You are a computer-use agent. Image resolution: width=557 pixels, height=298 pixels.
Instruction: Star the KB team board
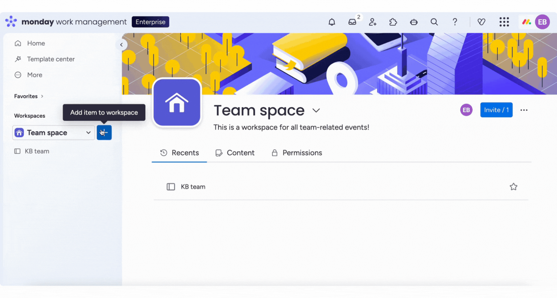pyautogui.click(x=513, y=186)
